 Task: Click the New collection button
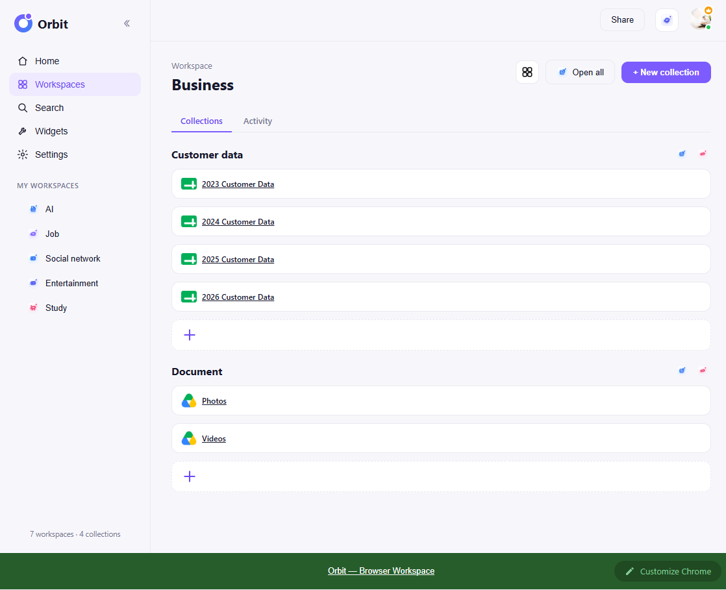click(x=666, y=73)
